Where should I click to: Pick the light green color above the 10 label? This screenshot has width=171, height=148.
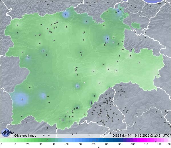click(15, 140)
